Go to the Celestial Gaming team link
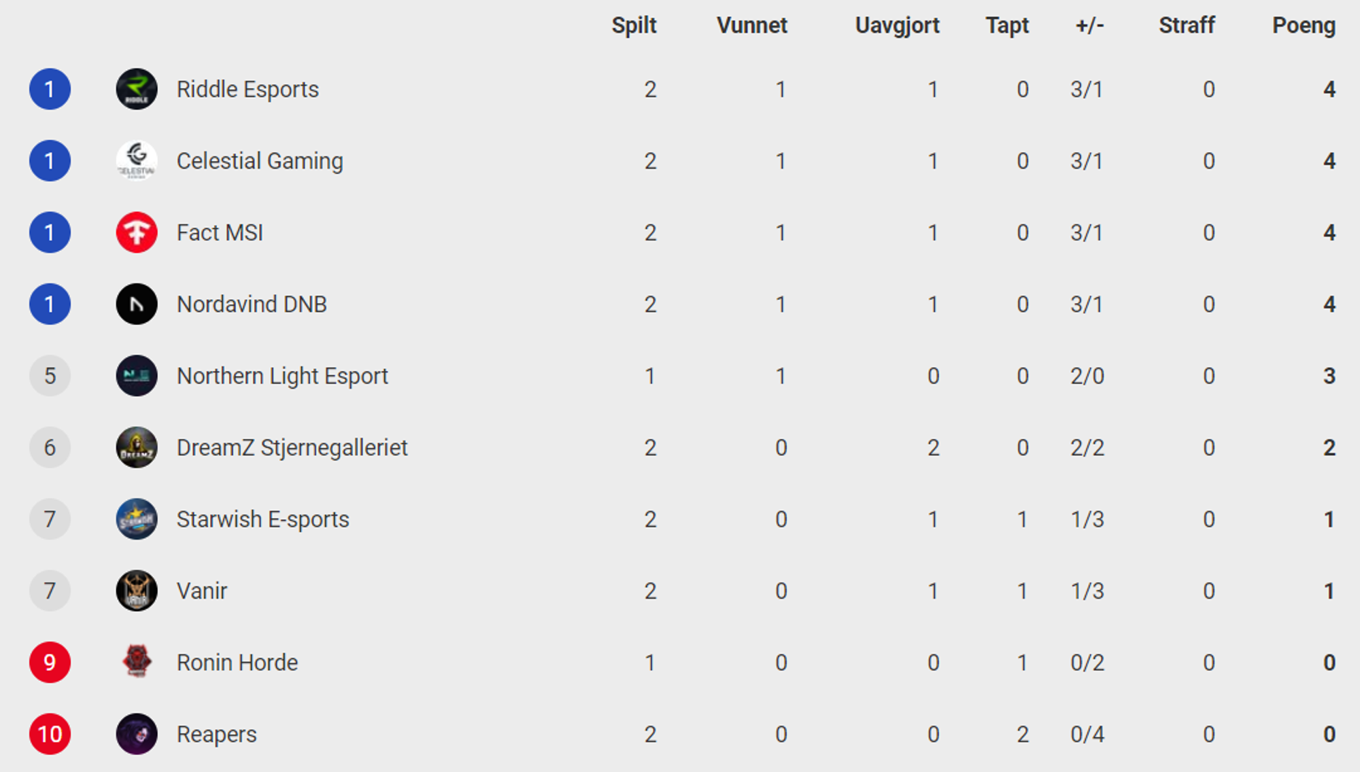 [260, 161]
